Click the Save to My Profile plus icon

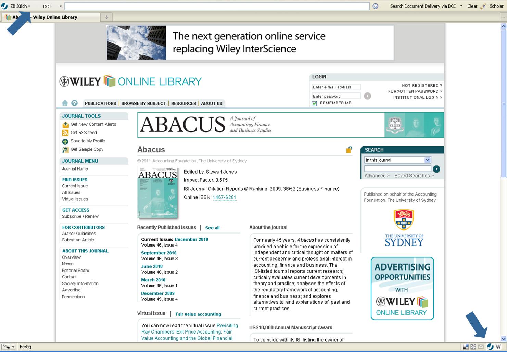click(65, 141)
